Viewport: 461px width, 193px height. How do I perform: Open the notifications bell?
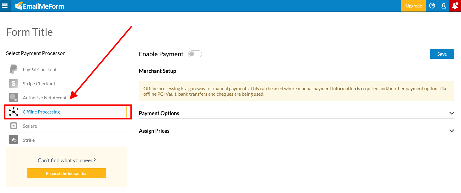pyautogui.click(x=455, y=6)
